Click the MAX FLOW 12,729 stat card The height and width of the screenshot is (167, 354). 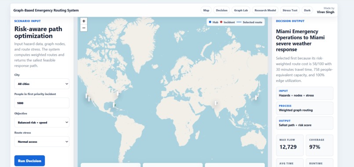(290, 145)
